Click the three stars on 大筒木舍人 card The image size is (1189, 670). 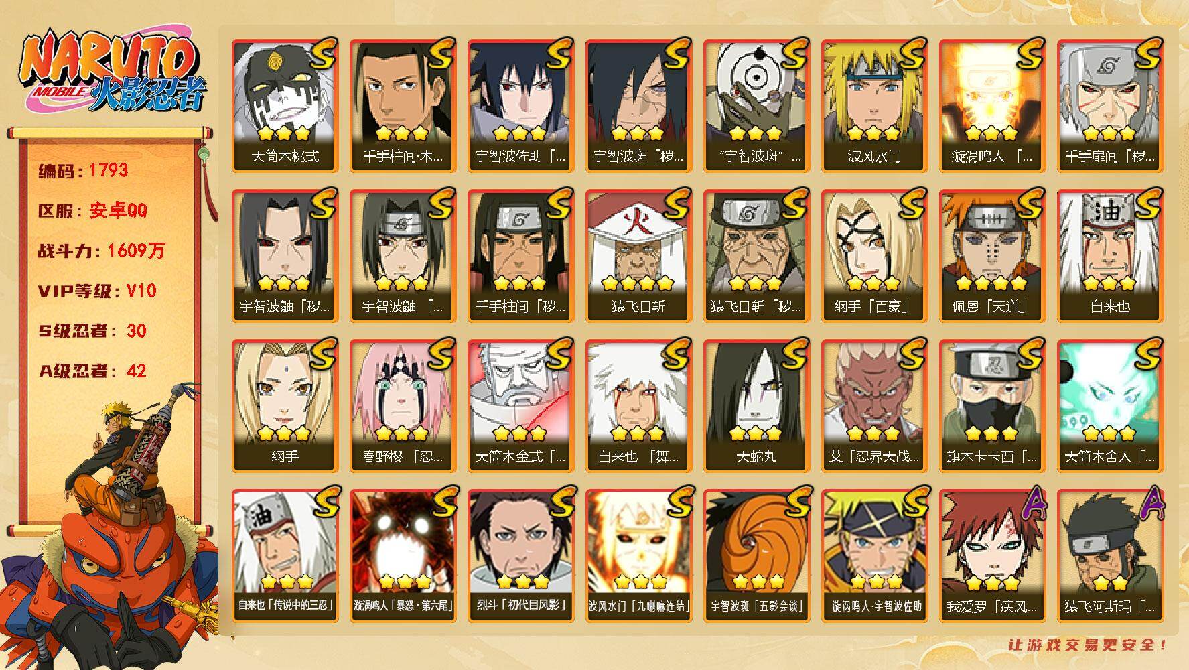1109,433
